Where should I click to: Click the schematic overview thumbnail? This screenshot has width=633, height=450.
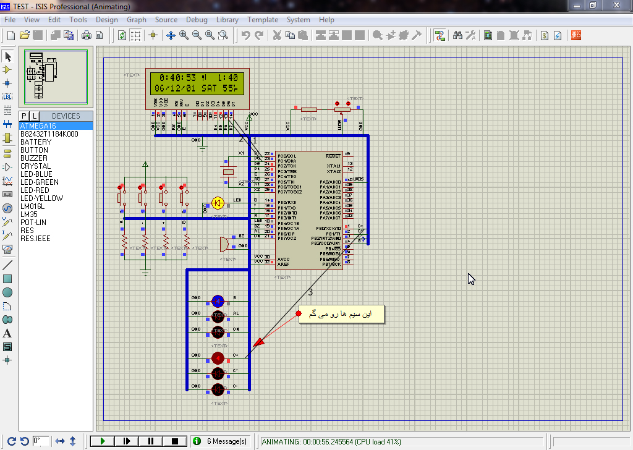coord(56,77)
